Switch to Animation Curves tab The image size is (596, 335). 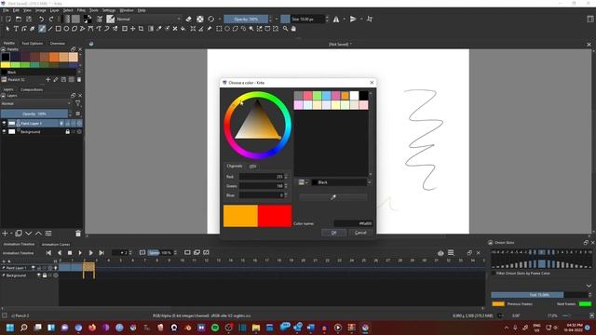tap(56, 244)
